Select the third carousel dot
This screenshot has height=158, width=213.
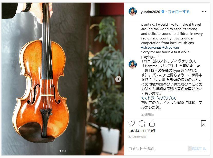tap(65, 151)
